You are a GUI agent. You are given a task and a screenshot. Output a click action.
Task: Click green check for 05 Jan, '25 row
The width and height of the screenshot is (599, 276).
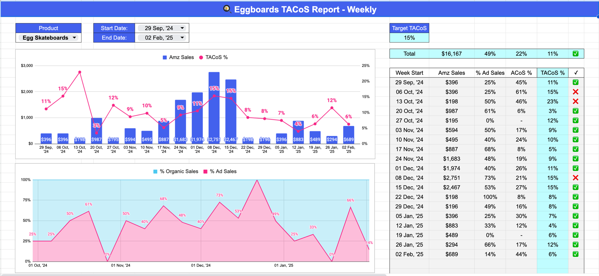pyautogui.click(x=575, y=216)
